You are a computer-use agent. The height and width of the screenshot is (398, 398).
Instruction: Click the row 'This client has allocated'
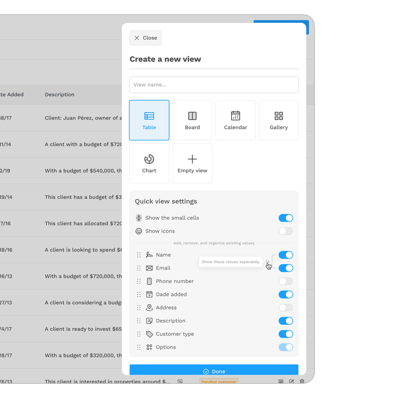pyautogui.click(x=61, y=224)
